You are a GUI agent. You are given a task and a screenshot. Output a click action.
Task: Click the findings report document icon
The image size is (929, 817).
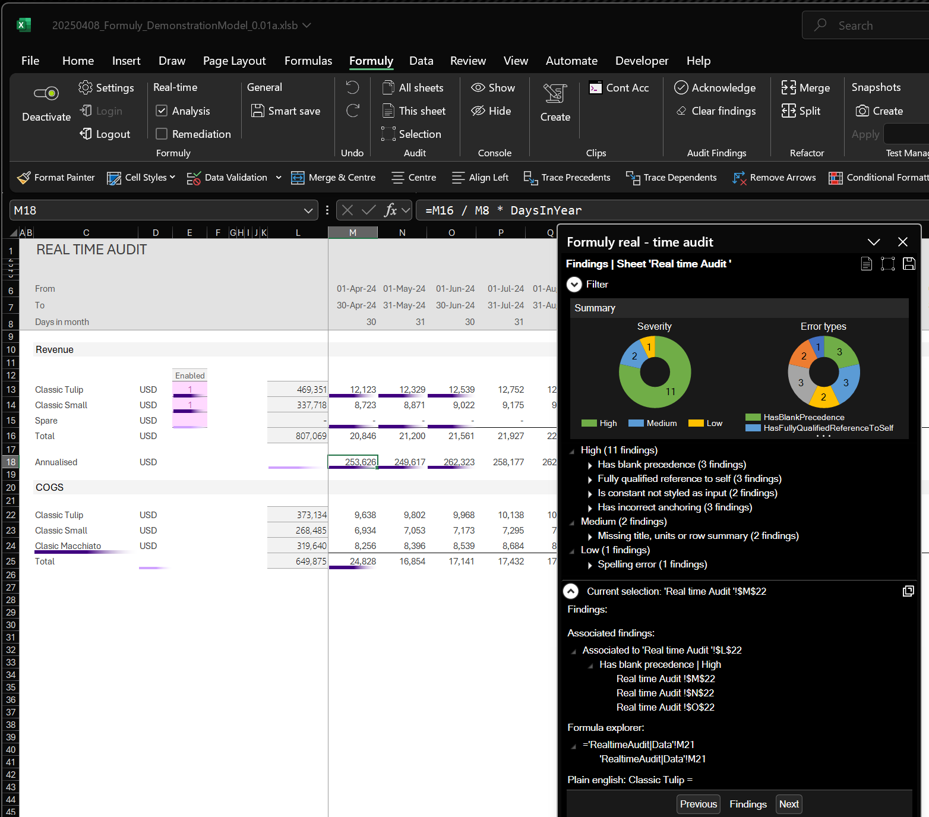[x=867, y=264]
